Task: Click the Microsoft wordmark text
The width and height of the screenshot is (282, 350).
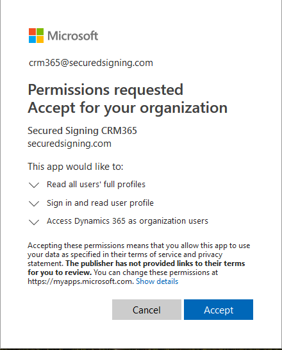Action: 72,36
